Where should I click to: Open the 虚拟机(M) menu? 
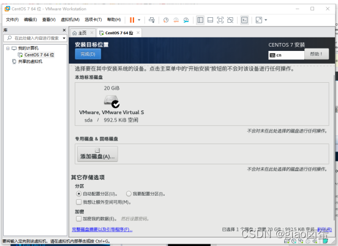[x=70, y=20]
